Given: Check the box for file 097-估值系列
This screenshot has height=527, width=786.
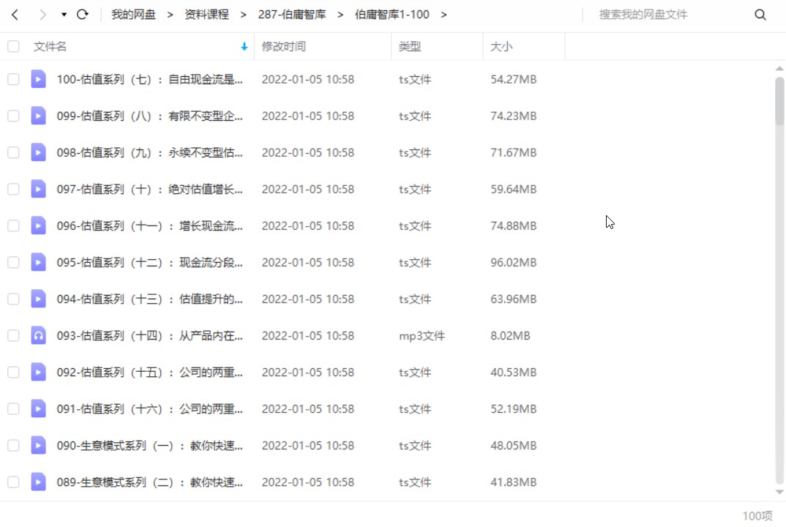Looking at the screenshot, I should 13,189.
